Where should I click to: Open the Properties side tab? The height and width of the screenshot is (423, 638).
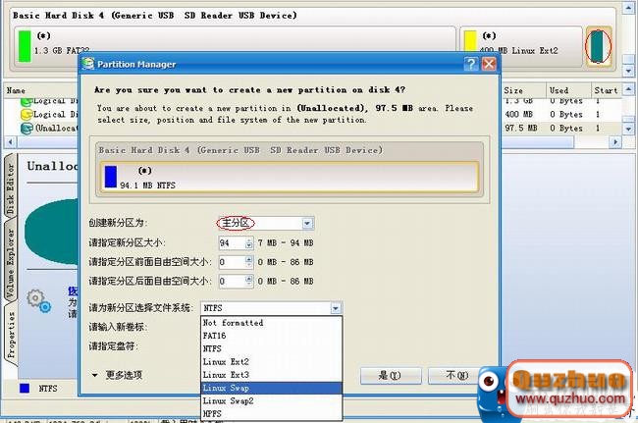pos(10,335)
